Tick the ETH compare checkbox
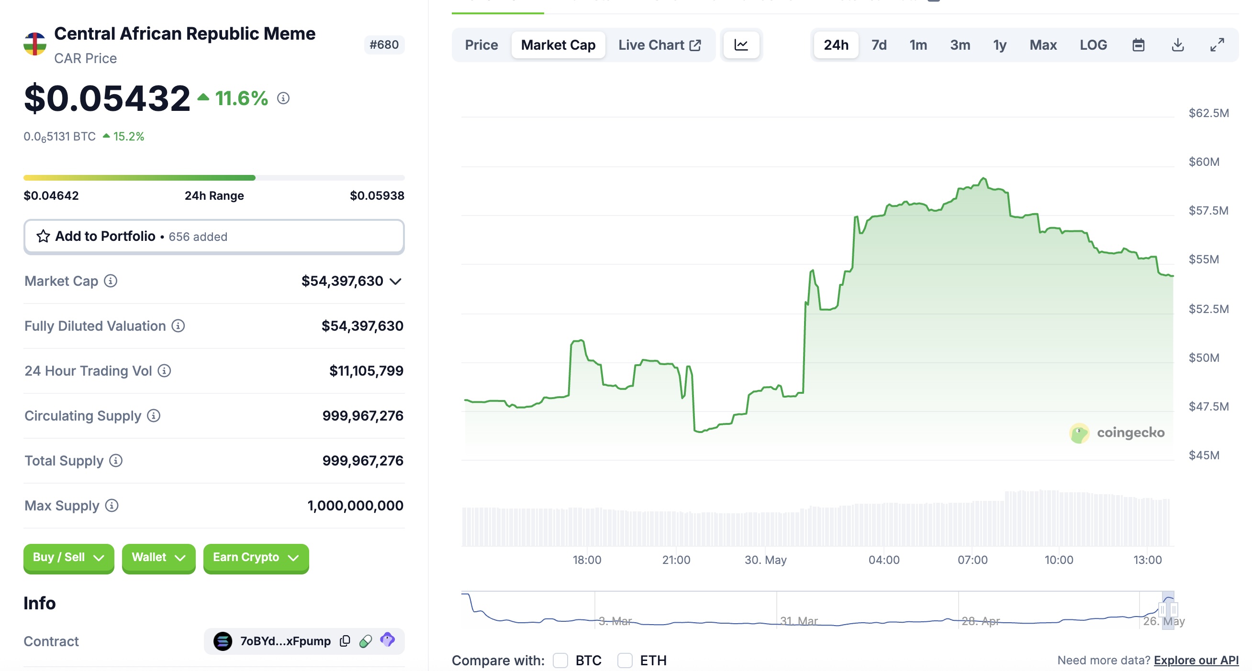 [x=625, y=660]
